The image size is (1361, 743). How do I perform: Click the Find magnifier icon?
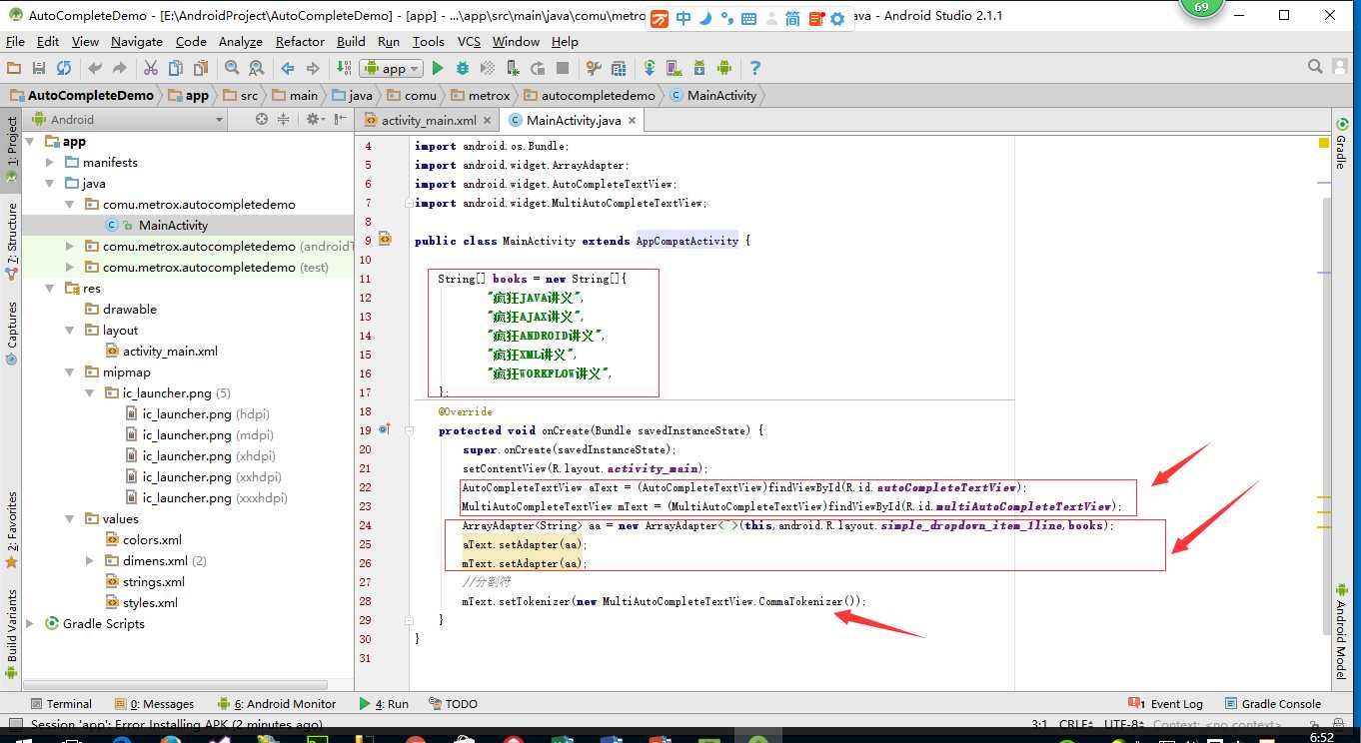coord(232,68)
